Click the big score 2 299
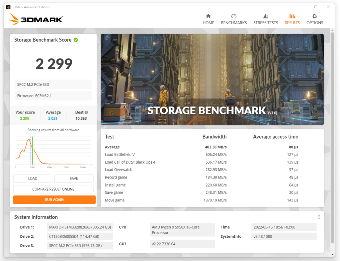The image size is (340, 261). point(54,64)
